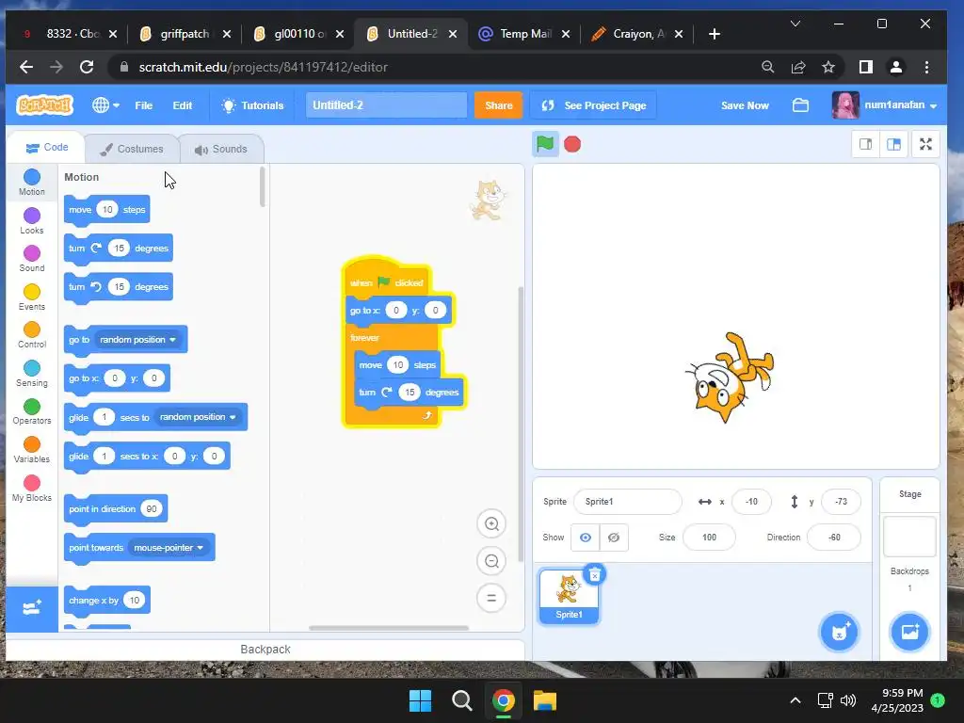Select the Variables category circle

pyautogui.click(x=32, y=444)
